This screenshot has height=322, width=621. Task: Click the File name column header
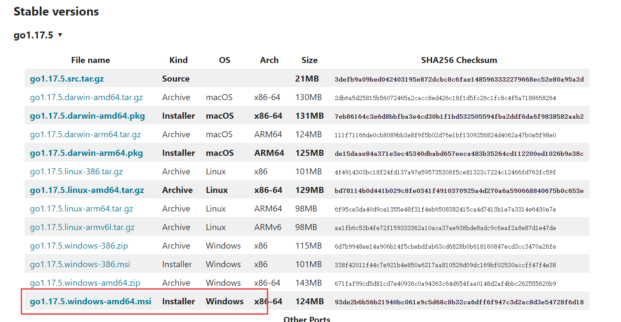tap(90, 60)
